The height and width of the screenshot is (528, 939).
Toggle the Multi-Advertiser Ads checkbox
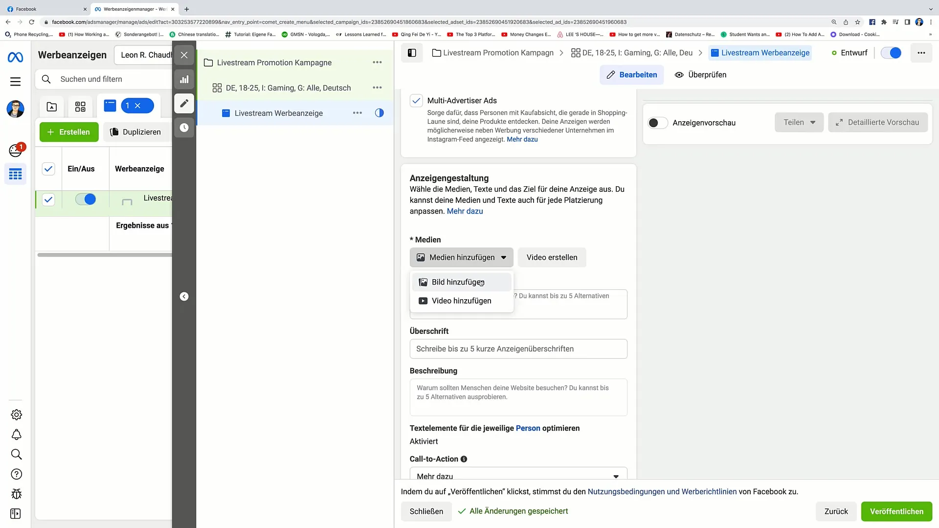coord(417,101)
